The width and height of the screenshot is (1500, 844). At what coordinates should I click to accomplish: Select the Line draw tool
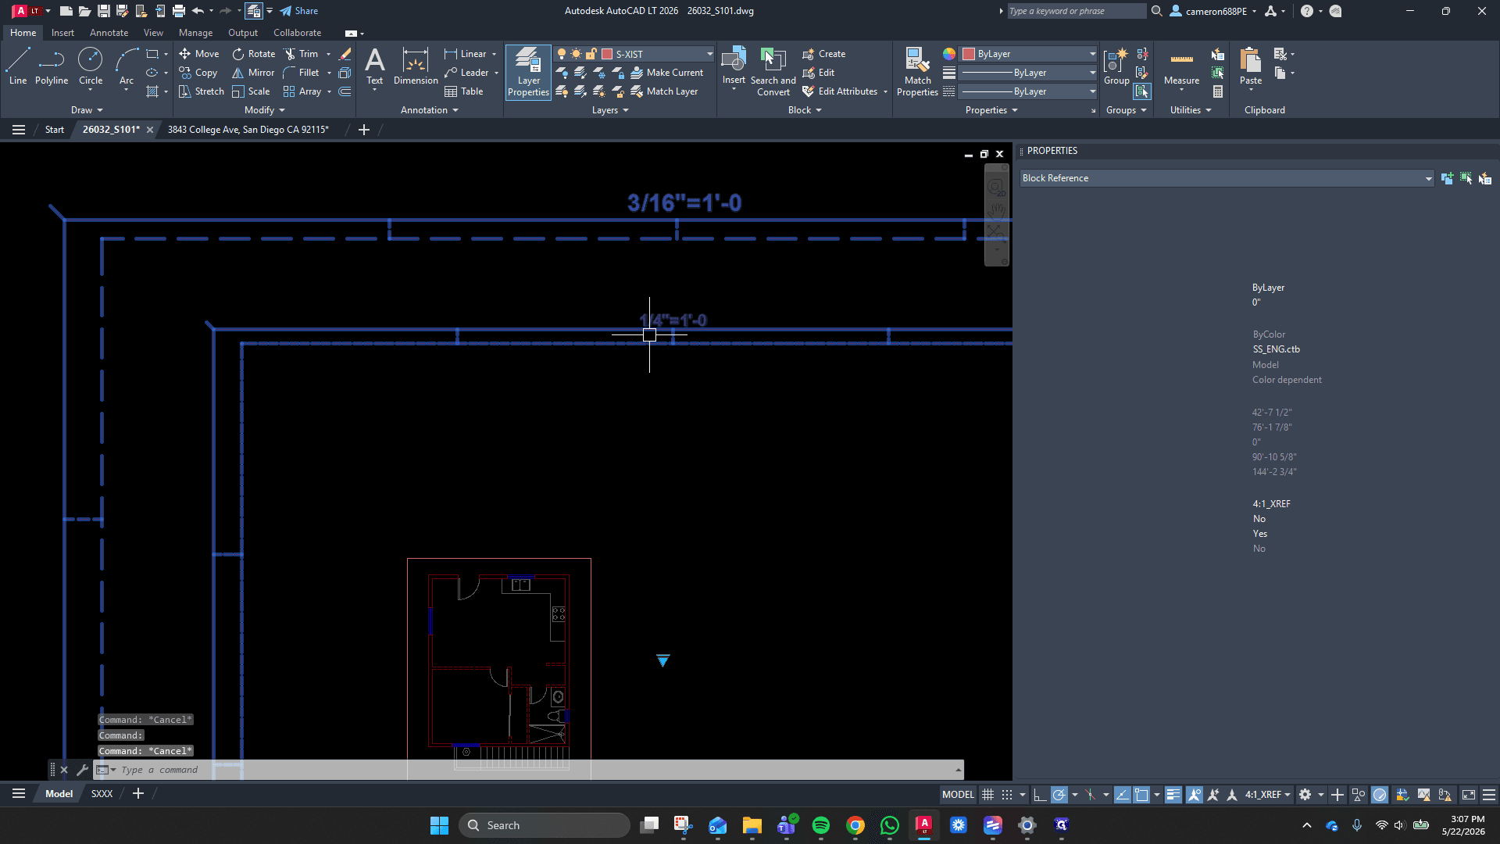[x=18, y=66]
